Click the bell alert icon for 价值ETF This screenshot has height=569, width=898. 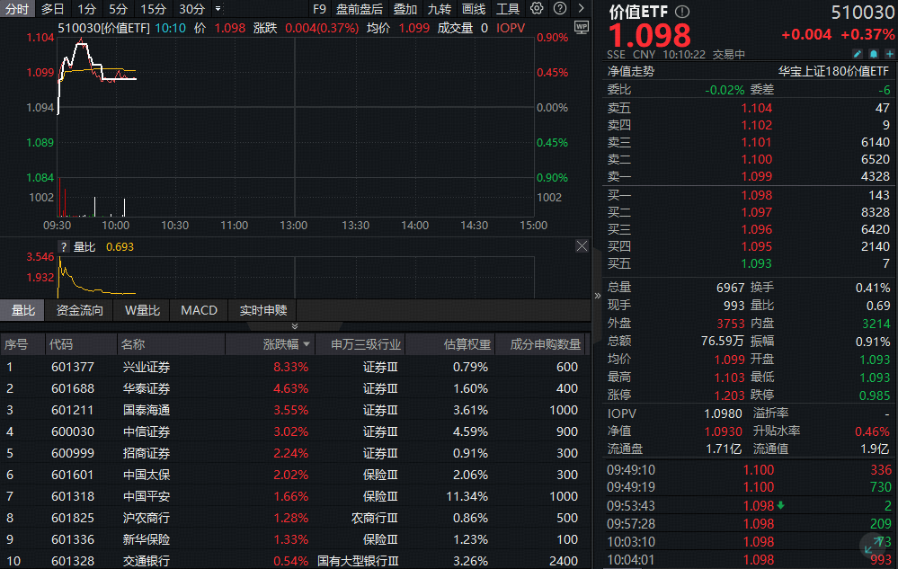tap(874, 54)
